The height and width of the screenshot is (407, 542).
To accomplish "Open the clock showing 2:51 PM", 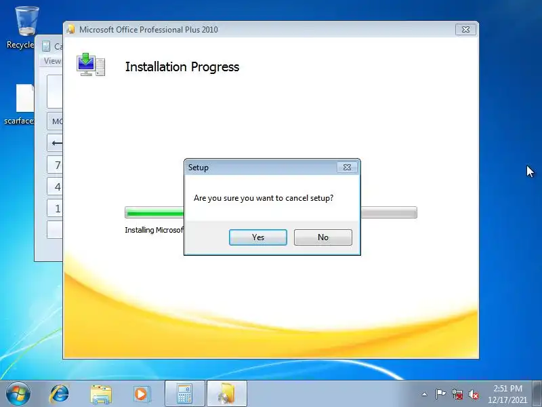I will tap(507, 394).
